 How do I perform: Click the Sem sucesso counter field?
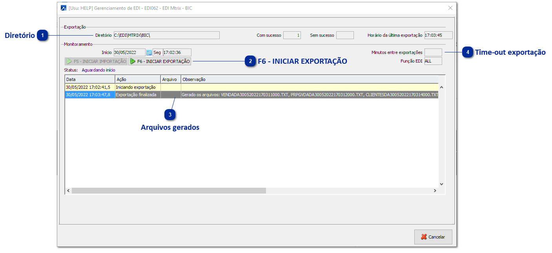(x=344, y=35)
